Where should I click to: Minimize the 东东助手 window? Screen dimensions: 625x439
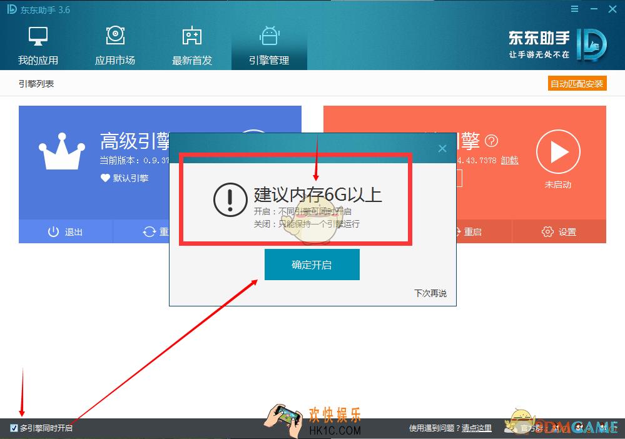[x=594, y=9]
